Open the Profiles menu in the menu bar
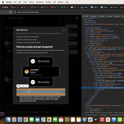 tap(48, 2)
